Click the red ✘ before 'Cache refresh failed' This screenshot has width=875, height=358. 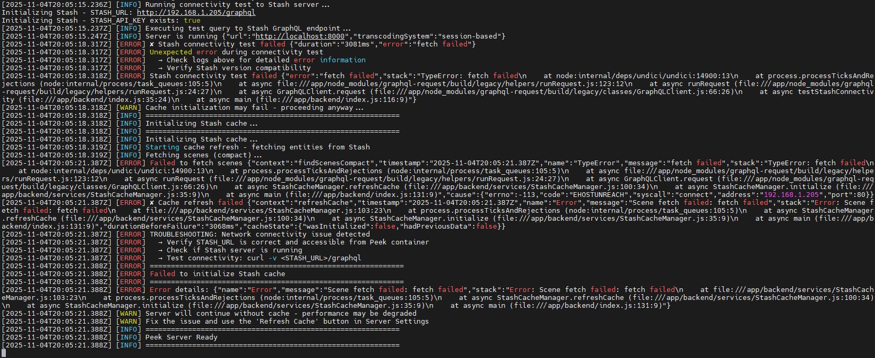(152, 203)
